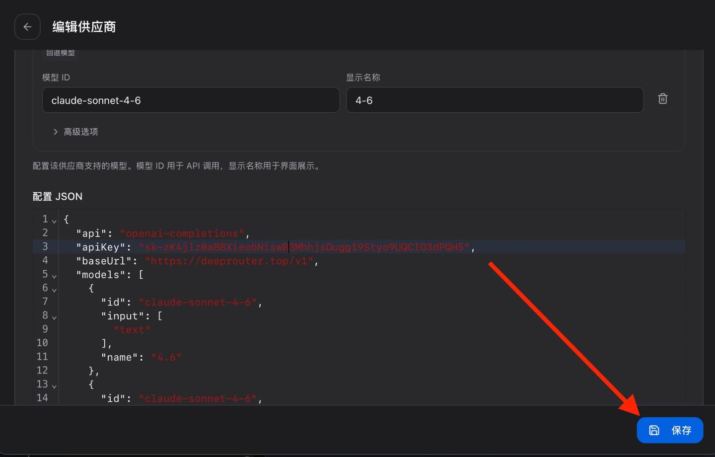This screenshot has width=715, height=457.
Task: Edit the 显示名称 field with 4-6
Action: (x=495, y=100)
